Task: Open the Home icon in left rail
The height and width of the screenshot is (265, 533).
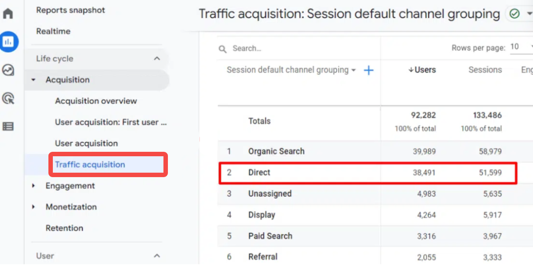Action: pos(8,13)
